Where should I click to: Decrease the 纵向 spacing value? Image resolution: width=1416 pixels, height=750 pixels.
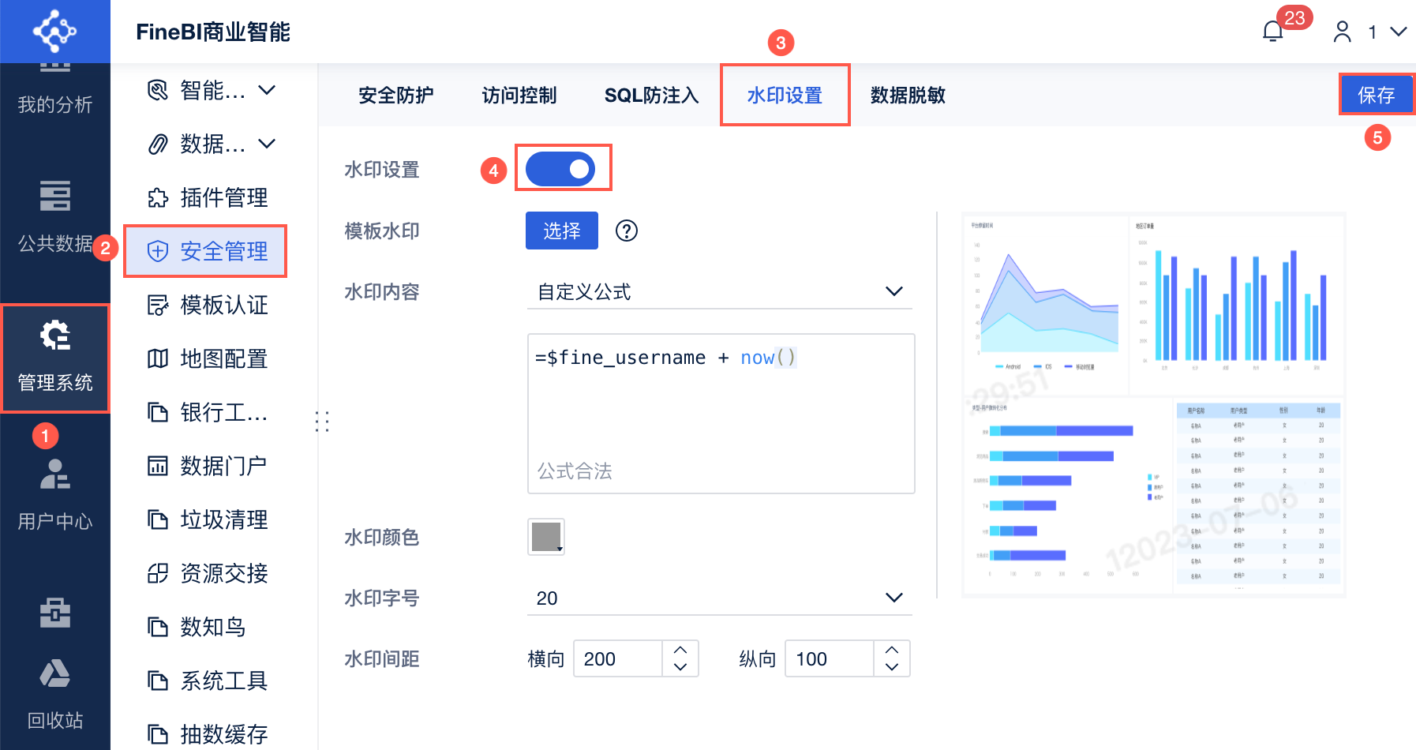[x=892, y=667]
